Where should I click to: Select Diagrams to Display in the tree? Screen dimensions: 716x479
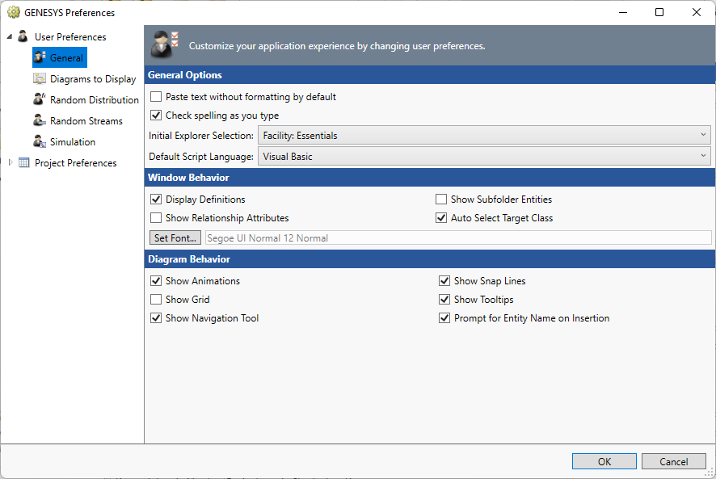[93, 79]
